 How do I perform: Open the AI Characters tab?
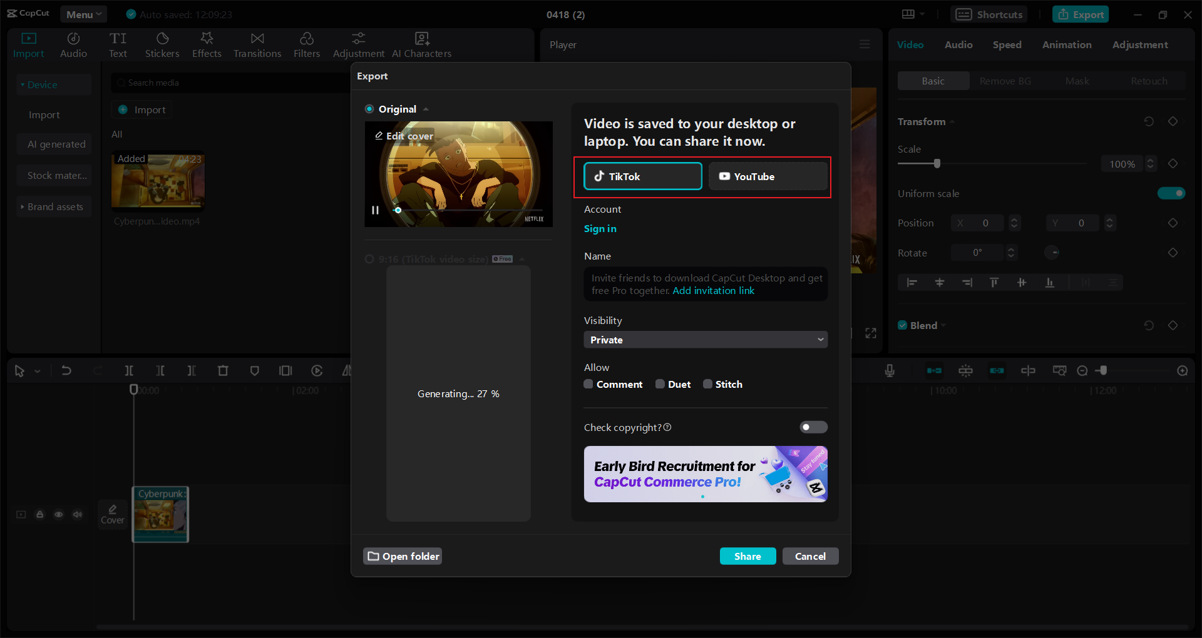click(x=422, y=45)
